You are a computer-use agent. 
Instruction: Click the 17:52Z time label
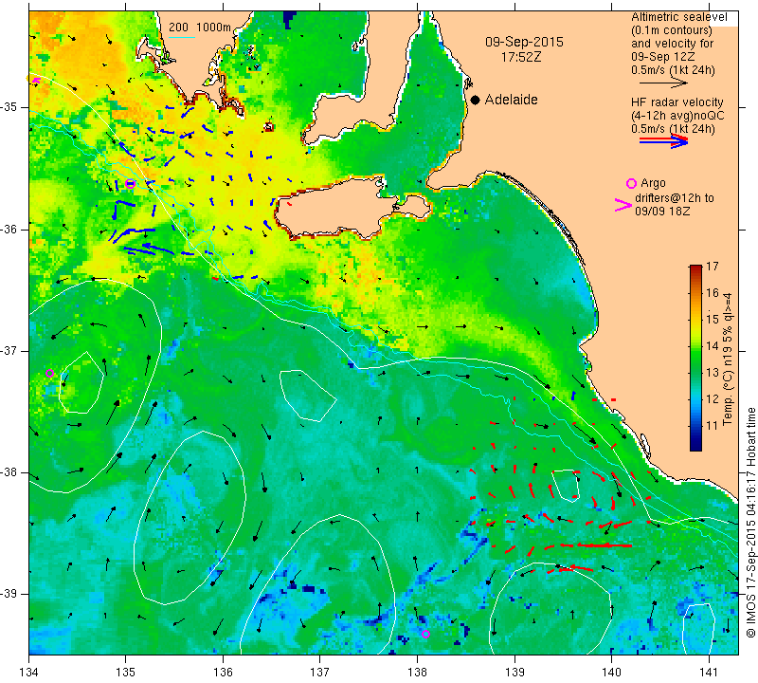point(520,57)
